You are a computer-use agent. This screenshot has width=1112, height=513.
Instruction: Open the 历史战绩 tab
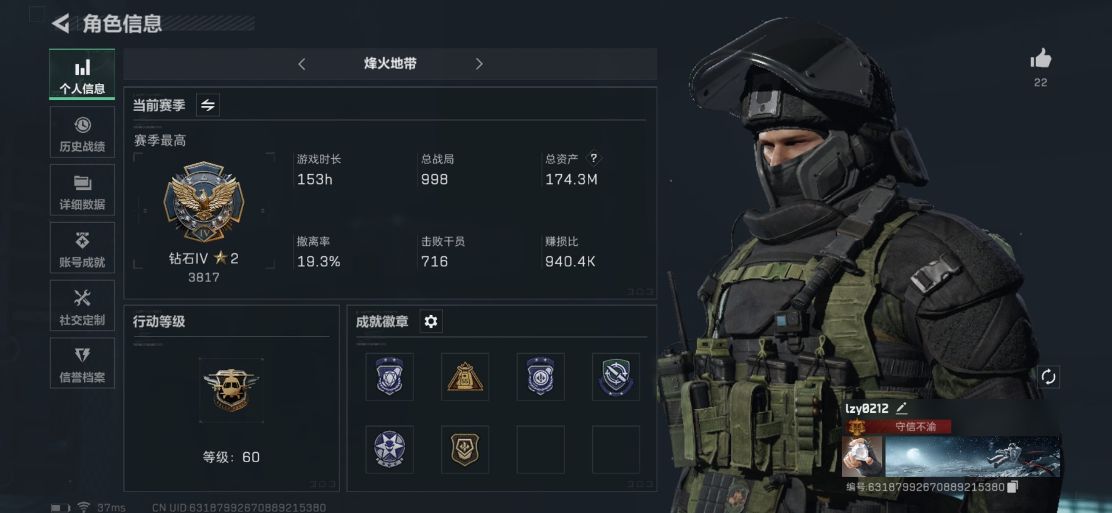(82, 133)
